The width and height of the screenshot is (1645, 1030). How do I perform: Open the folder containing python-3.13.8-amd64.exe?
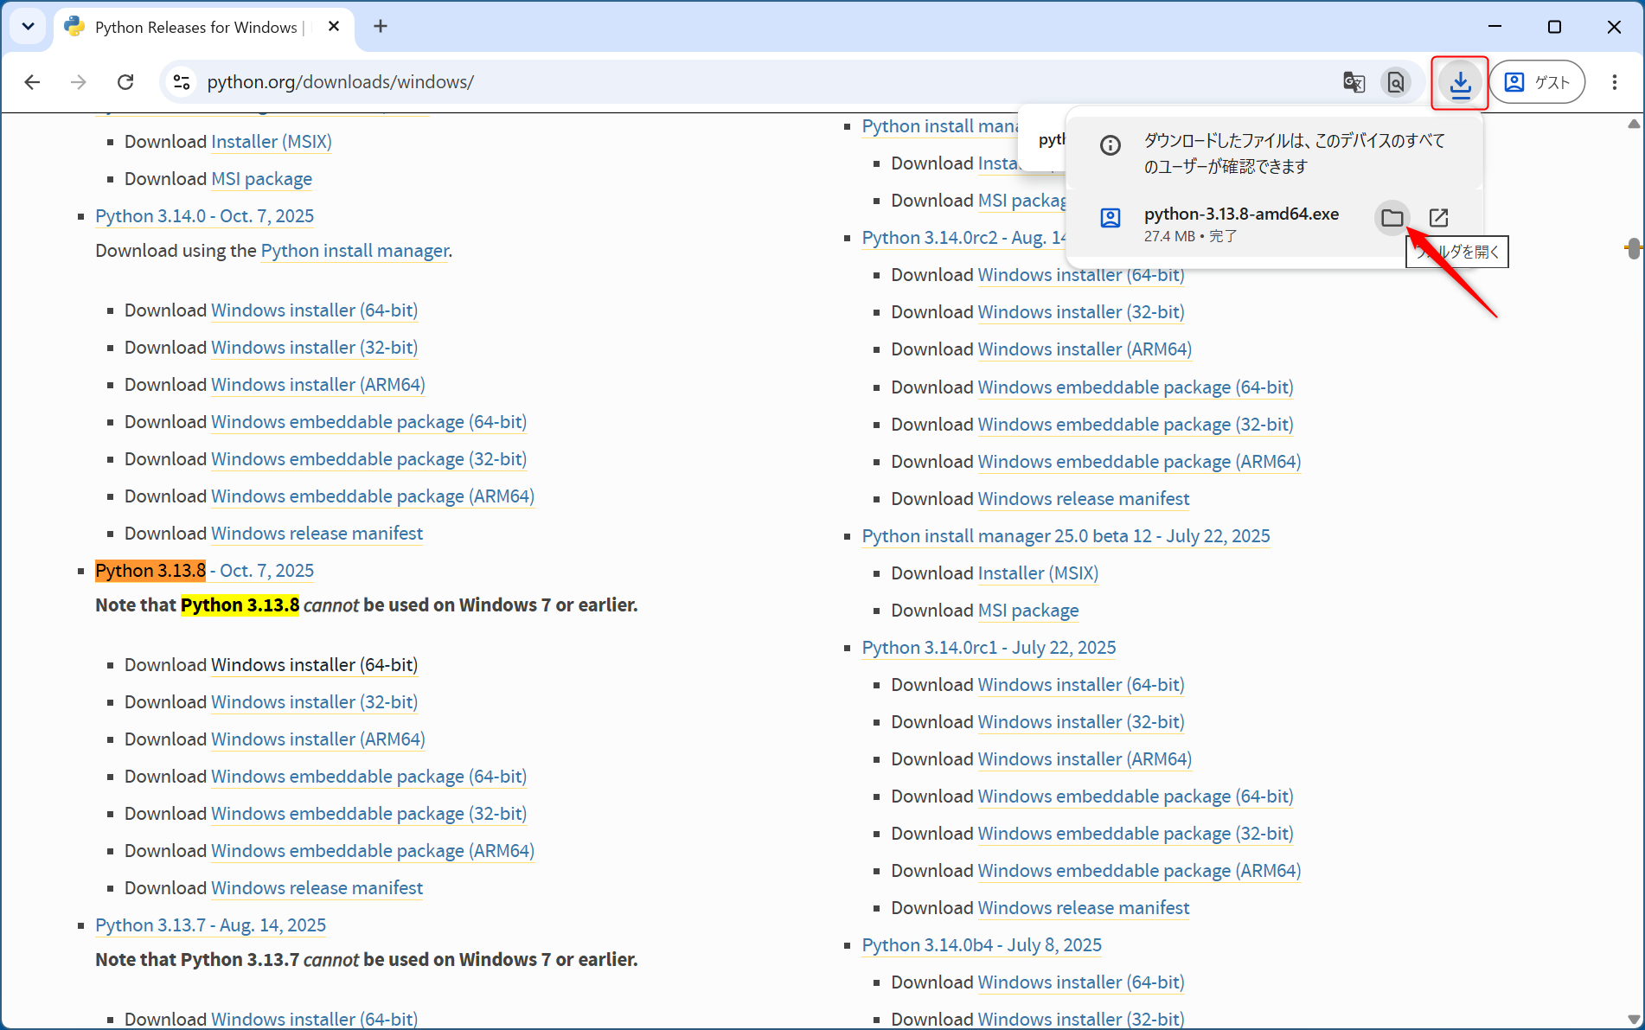(x=1392, y=218)
